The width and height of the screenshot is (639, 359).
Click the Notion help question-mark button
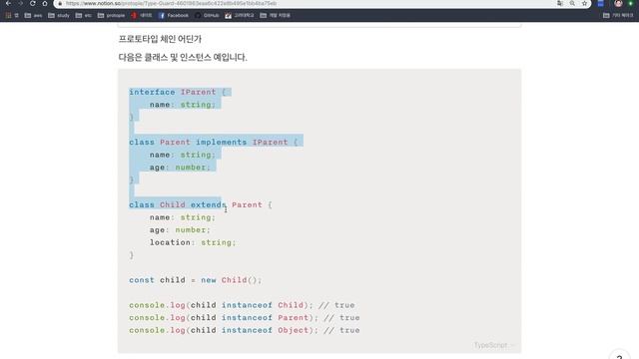point(619,357)
